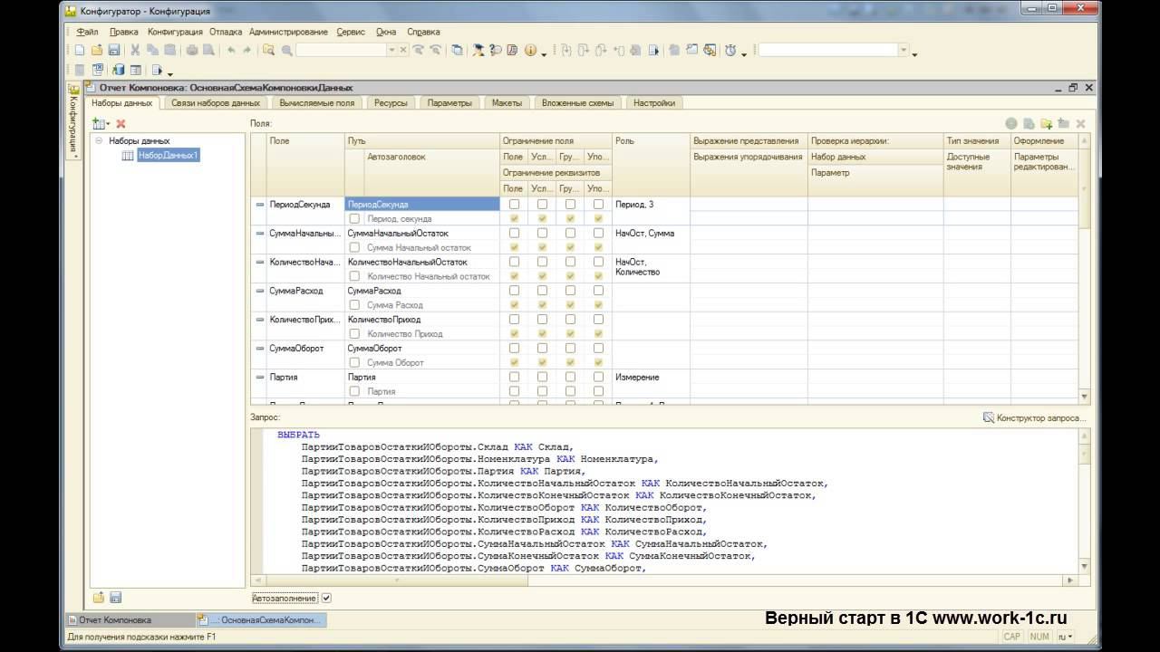This screenshot has height=652, width=1160.
Task: Click the add folder icon above fields table
Action: point(1046,123)
